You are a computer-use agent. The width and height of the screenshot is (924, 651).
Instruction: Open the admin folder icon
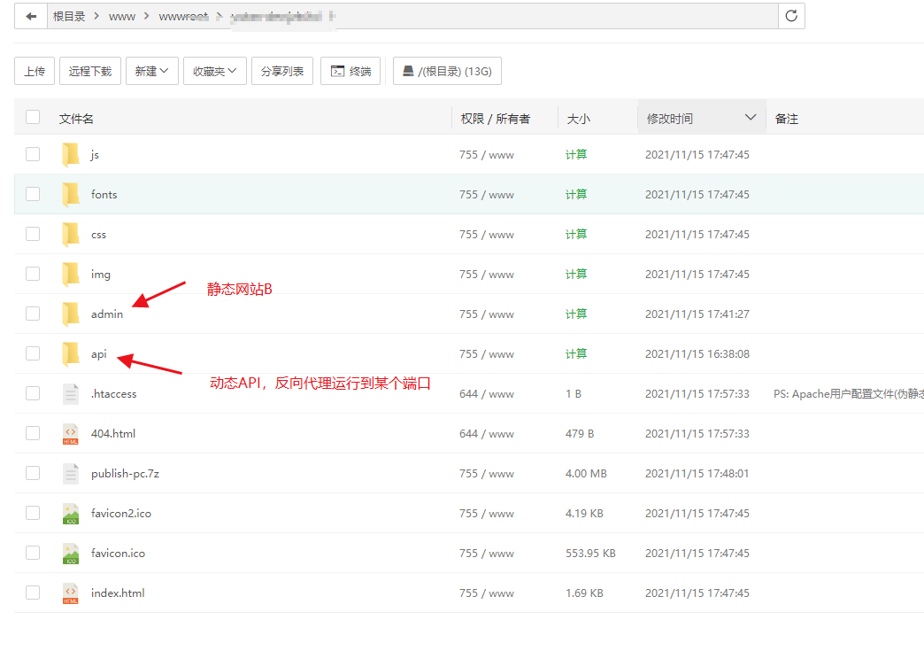pos(71,314)
